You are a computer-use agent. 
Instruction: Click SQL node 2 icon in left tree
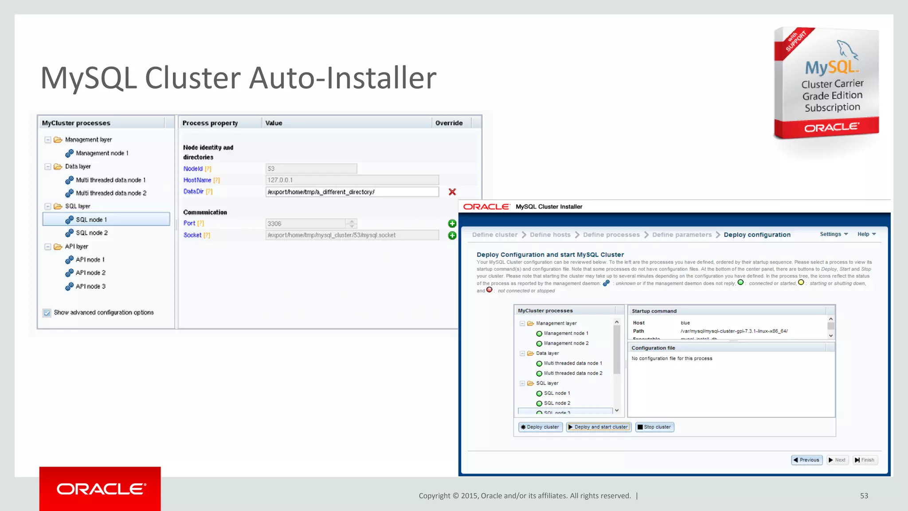69,233
